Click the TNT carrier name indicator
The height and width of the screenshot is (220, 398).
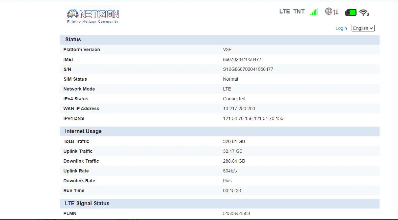(x=299, y=11)
